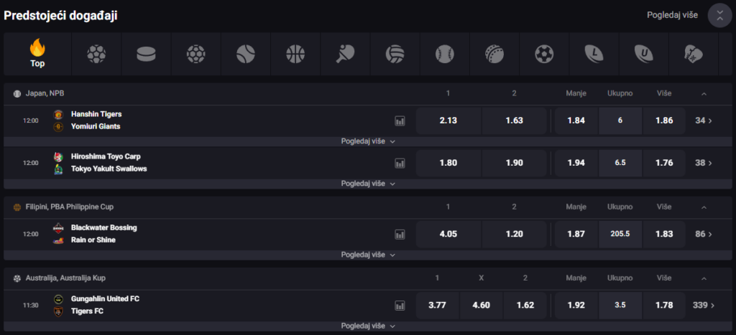Choose the basketball sport filter icon

[295, 55]
